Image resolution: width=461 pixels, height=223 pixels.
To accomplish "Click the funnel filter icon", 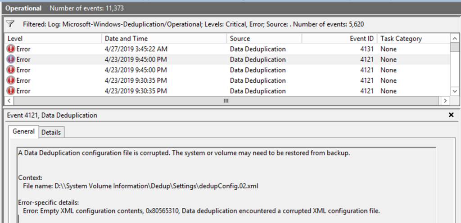I will 11,23.
